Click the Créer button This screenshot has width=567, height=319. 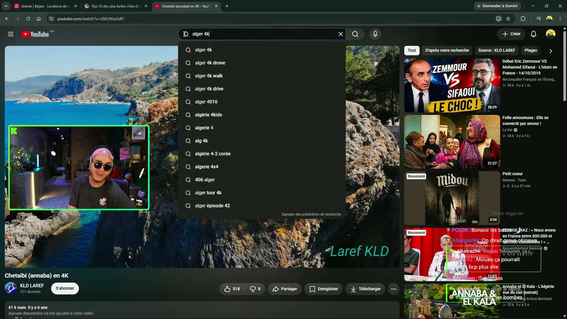pyautogui.click(x=511, y=34)
